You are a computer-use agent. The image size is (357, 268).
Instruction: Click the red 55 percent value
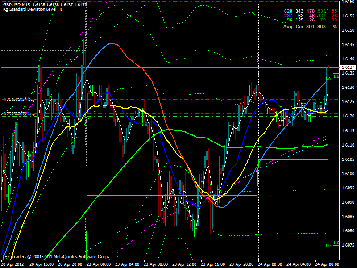[334, 11]
